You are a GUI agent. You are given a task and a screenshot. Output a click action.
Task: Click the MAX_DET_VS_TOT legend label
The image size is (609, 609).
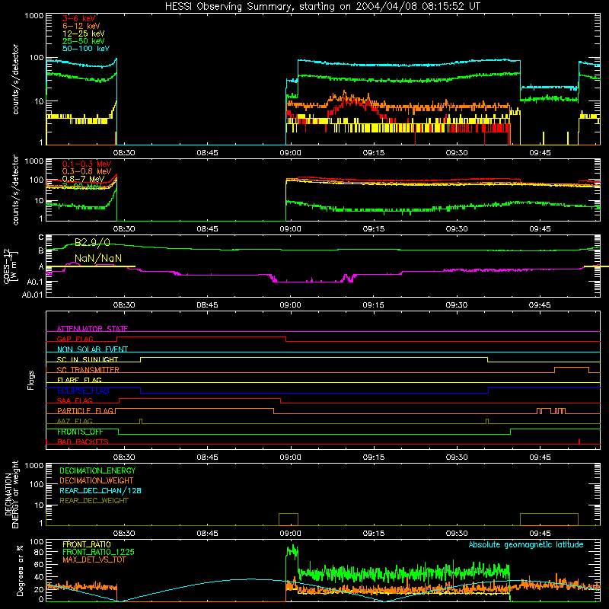94,560
